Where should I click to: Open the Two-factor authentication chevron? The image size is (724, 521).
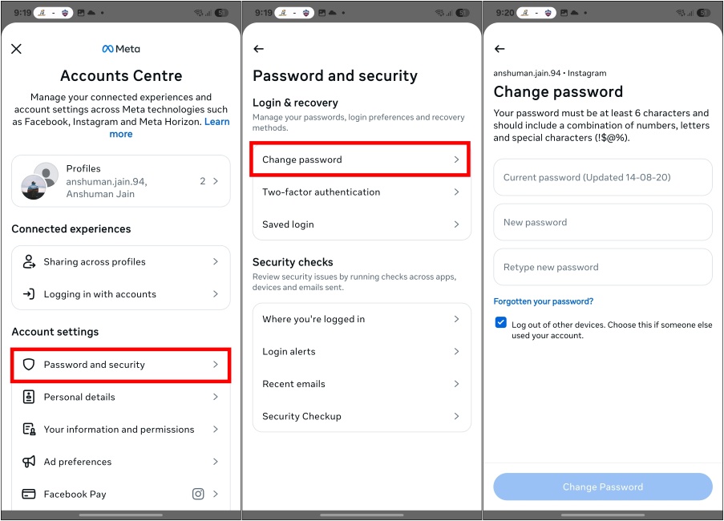click(x=456, y=192)
